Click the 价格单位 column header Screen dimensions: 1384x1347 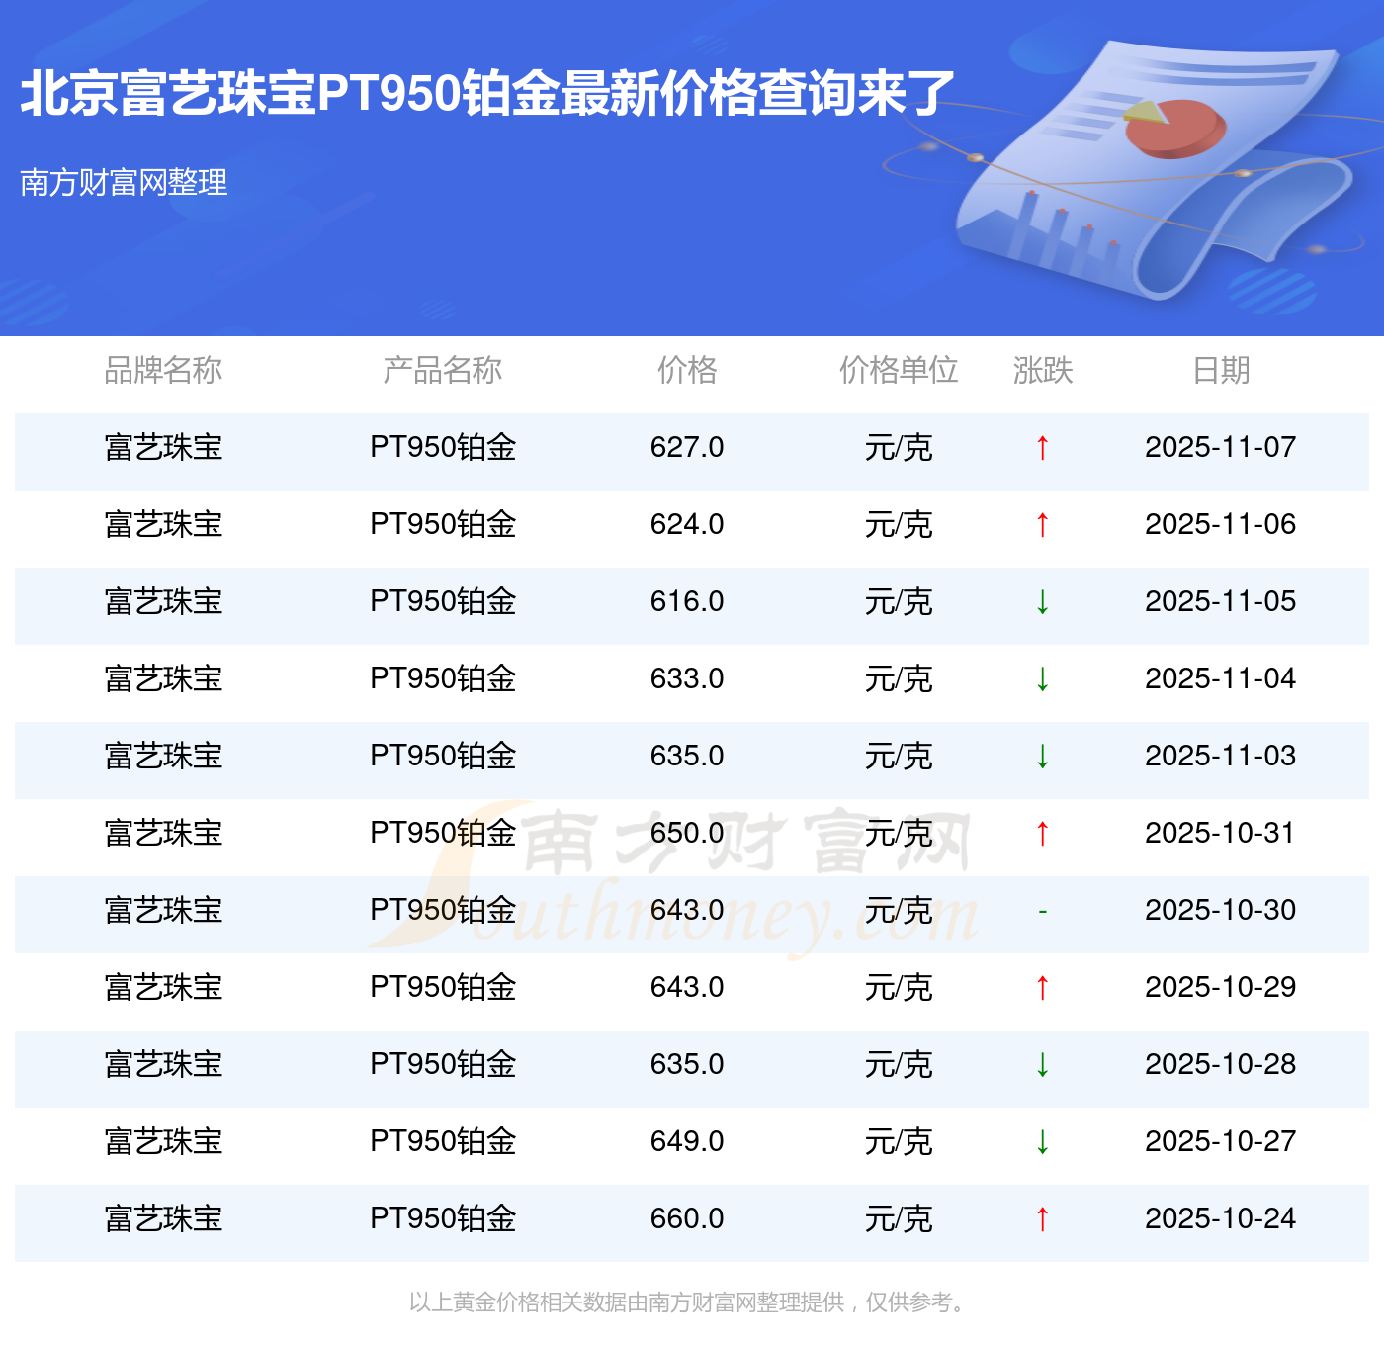point(899,371)
